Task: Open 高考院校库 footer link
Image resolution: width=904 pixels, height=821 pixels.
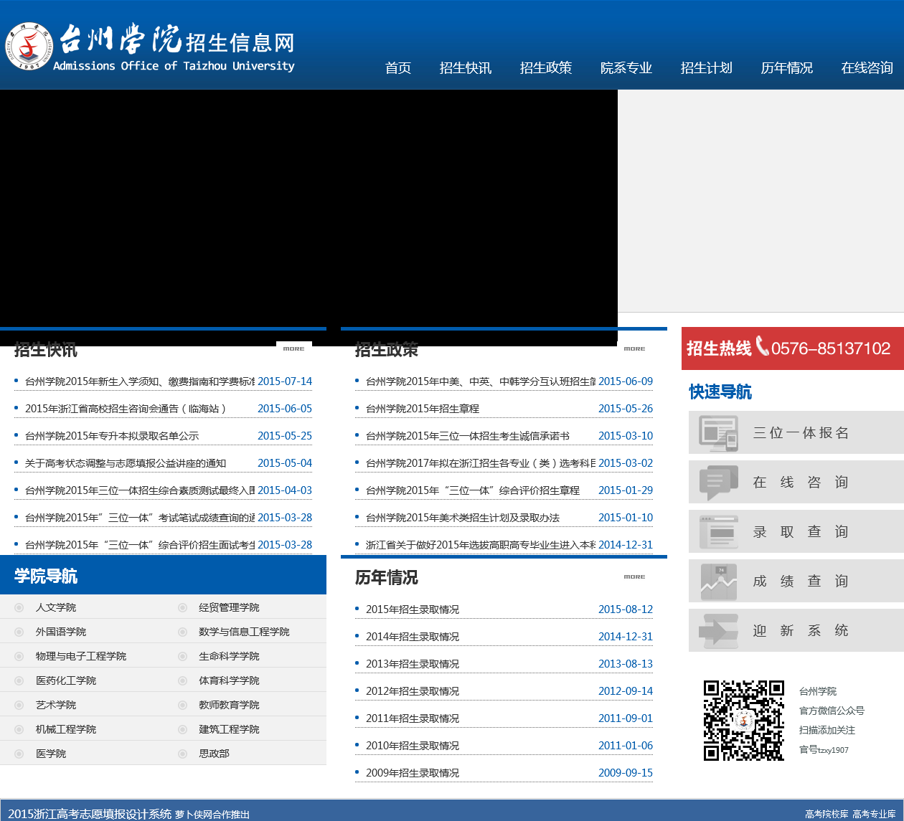Action: 827,815
